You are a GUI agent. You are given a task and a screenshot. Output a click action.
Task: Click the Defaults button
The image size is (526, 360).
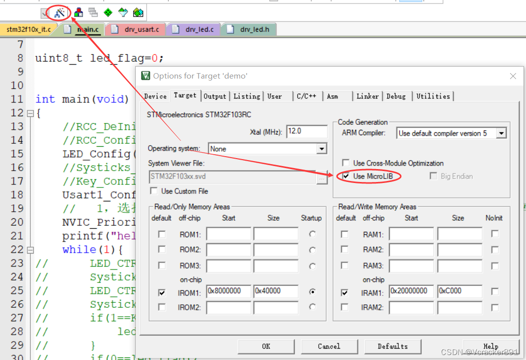[x=393, y=347]
